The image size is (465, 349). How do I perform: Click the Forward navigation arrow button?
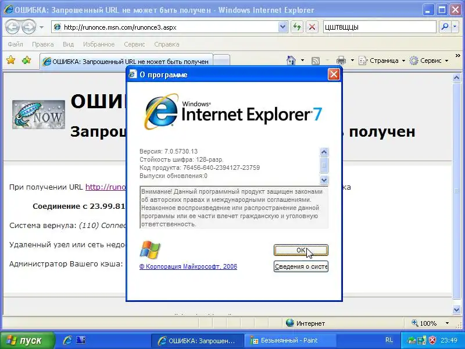(28, 27)
